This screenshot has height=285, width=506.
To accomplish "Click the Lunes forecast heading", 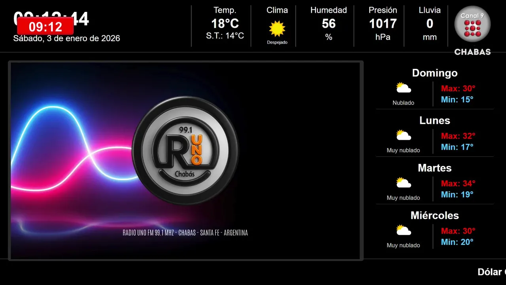I will (435, 120).
